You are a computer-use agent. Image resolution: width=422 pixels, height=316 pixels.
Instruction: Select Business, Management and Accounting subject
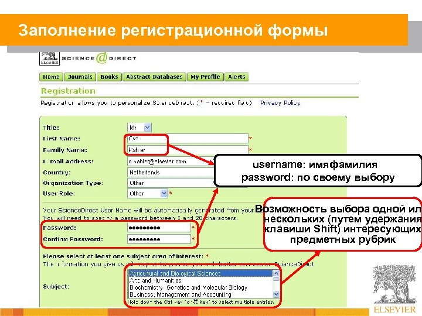pyautogui.click(x=200, y=294)
